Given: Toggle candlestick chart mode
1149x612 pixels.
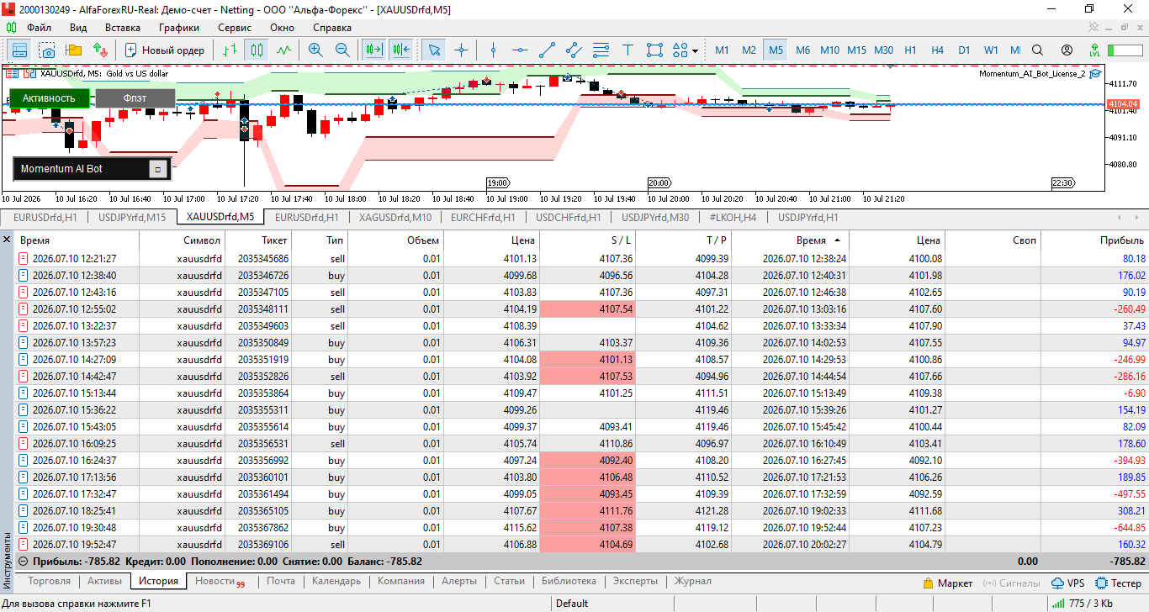Looking at the screenshot, I should coord(257,50).
